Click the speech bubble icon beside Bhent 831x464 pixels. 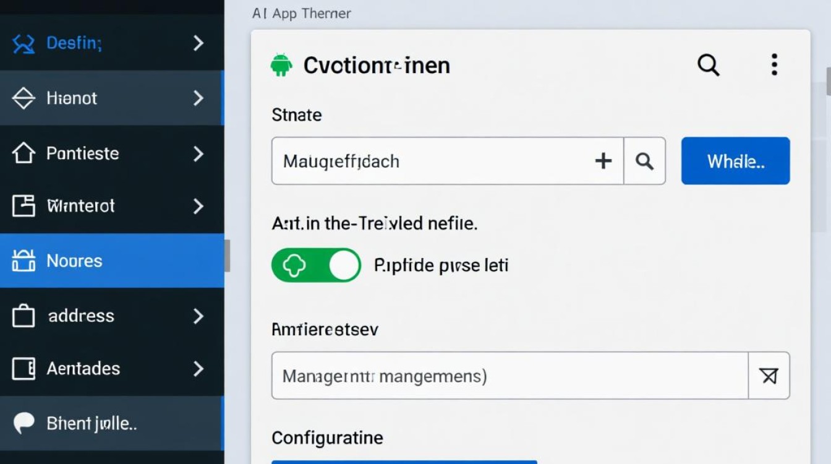23,423
